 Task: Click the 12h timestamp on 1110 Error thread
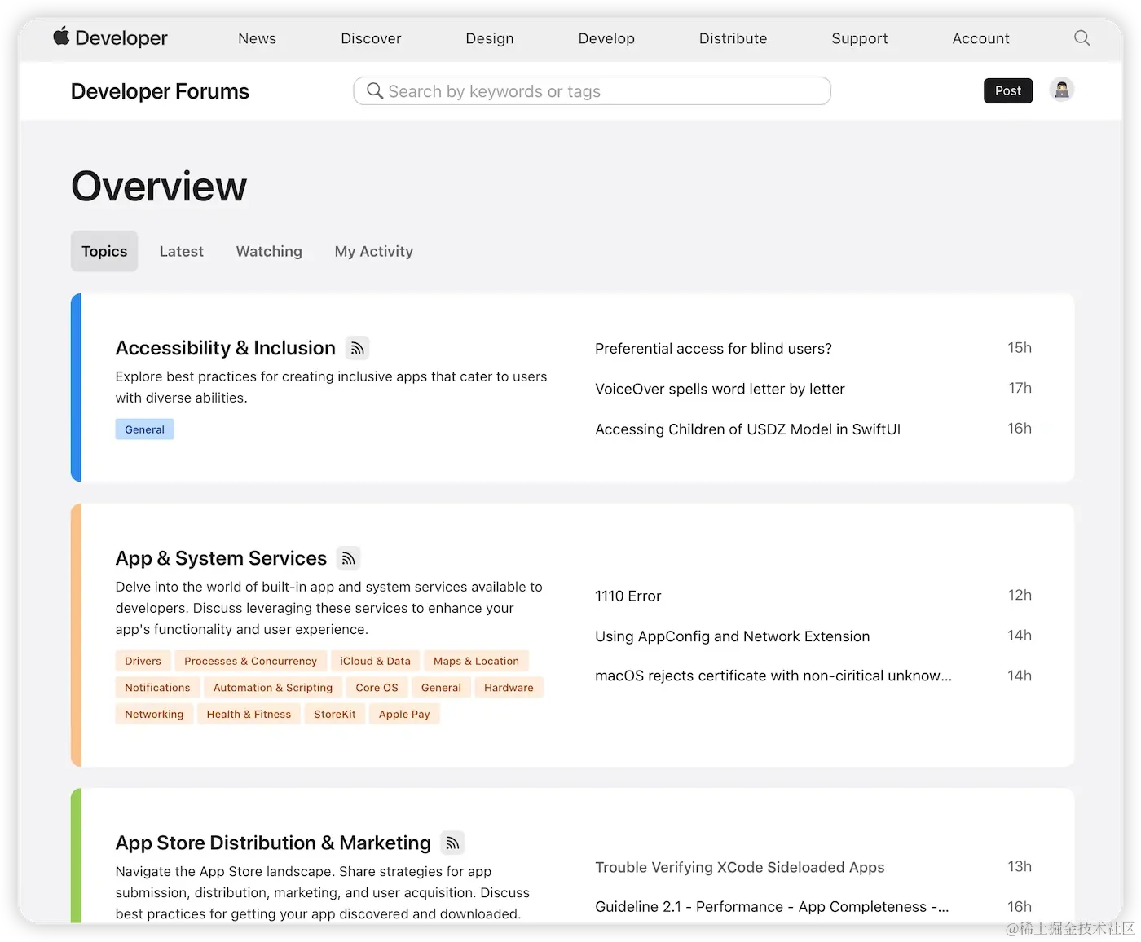click(1020, 595)
